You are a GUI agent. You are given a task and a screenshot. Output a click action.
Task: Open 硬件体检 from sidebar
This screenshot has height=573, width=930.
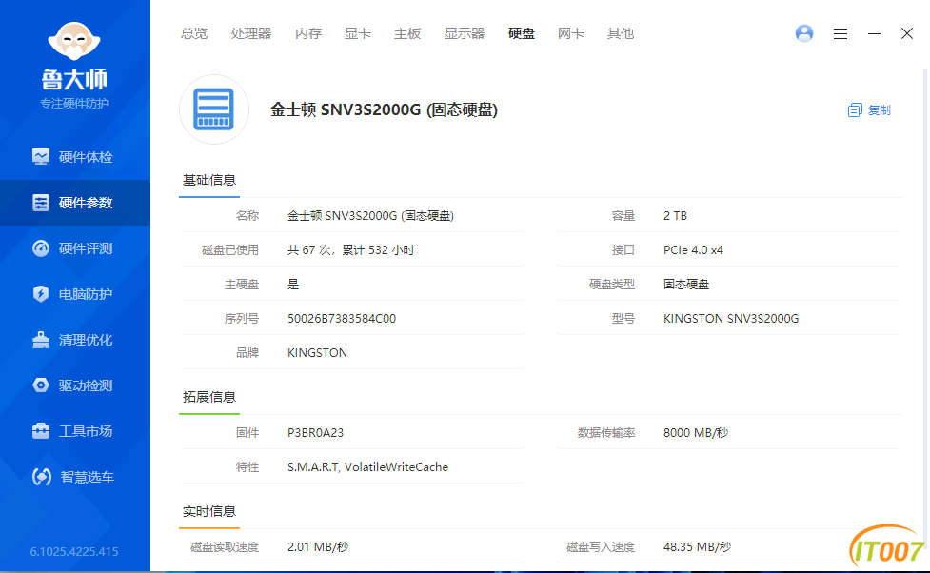pyautogui.click(x=75, y=157)
